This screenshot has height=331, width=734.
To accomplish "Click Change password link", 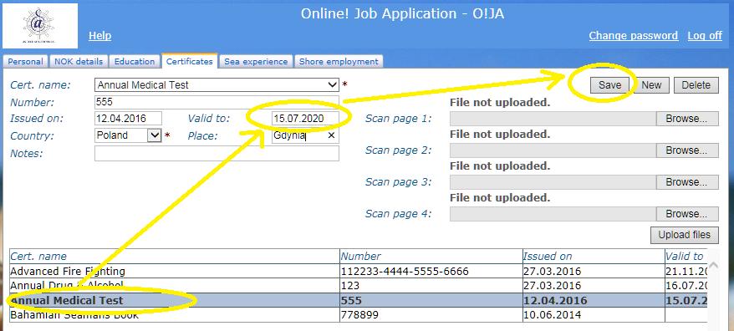I will click(634, 36).
